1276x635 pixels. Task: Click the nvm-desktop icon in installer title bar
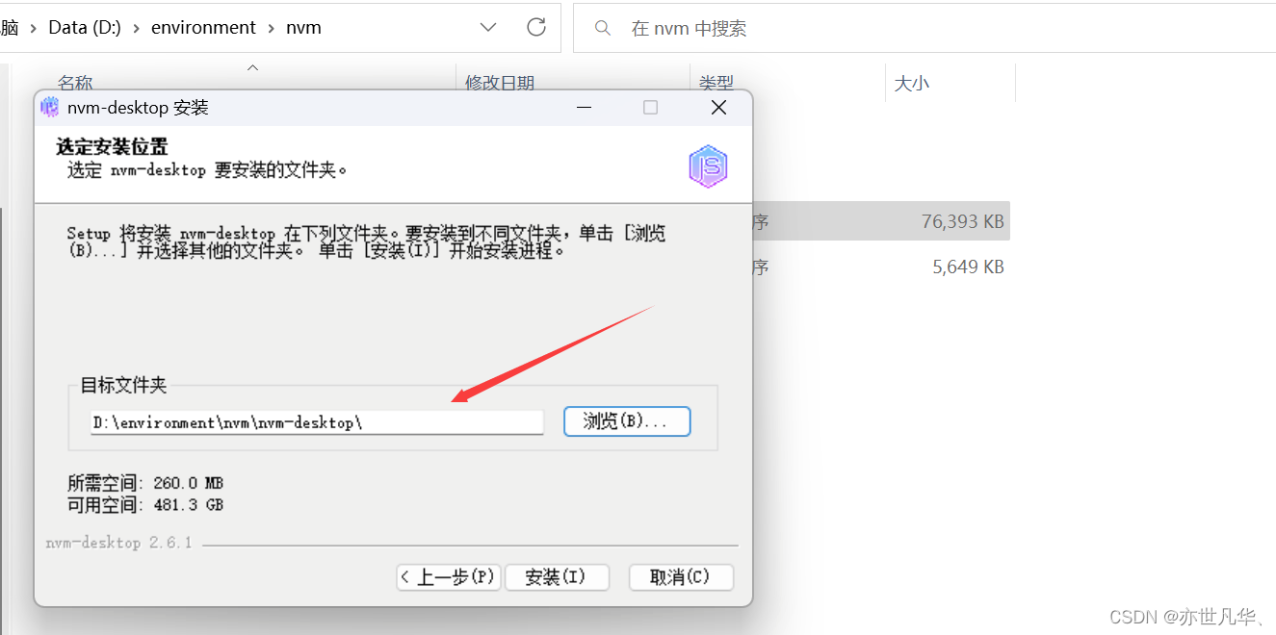pos(49,108)
